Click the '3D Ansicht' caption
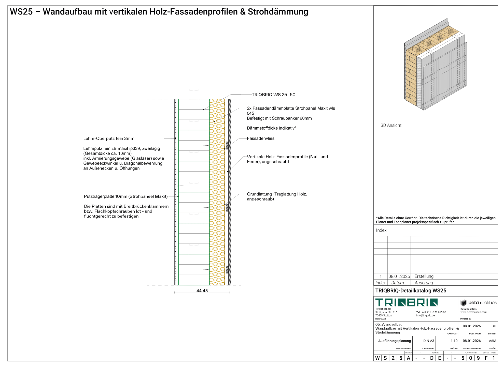The height and width of the screenshot is (367, 504). point(391,125)
